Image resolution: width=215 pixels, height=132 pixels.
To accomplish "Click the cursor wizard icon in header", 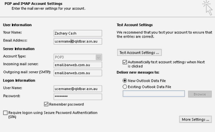I will click(x=207, y=8).
